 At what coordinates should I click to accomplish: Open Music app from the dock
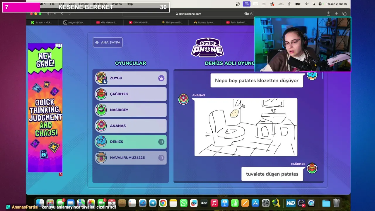214,203
